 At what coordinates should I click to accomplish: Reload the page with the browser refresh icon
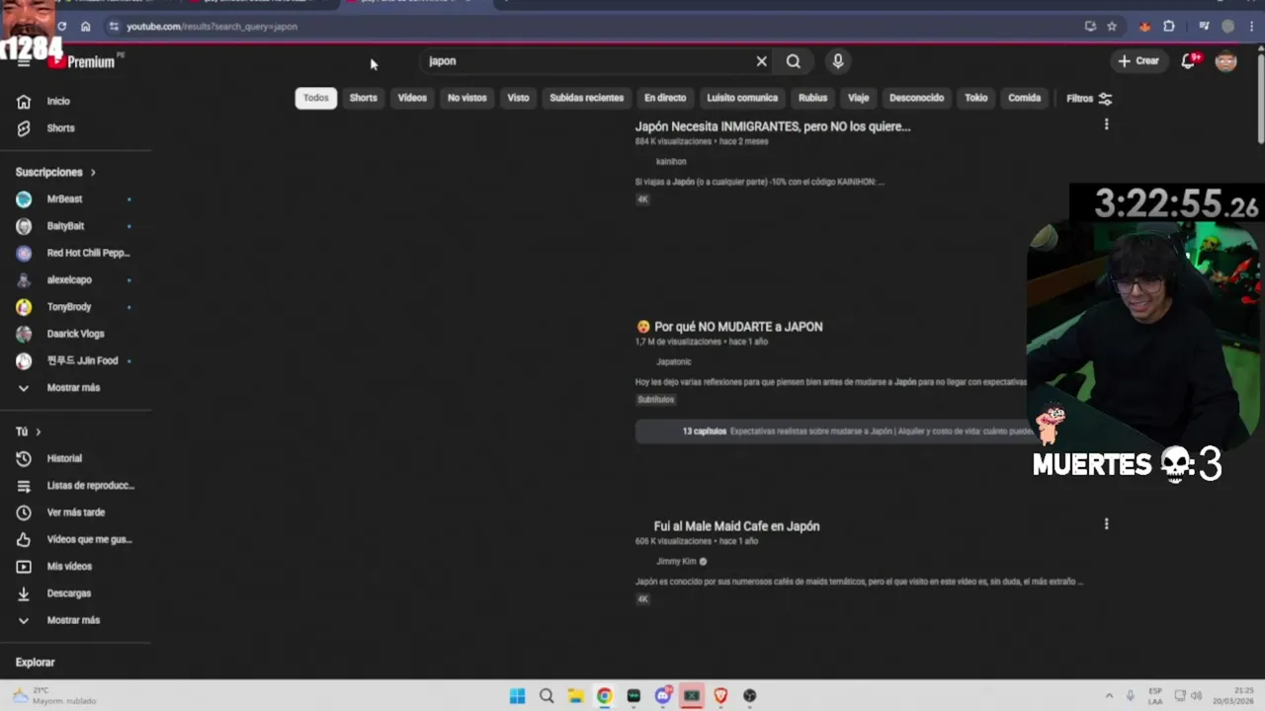(x=61, y=27)
